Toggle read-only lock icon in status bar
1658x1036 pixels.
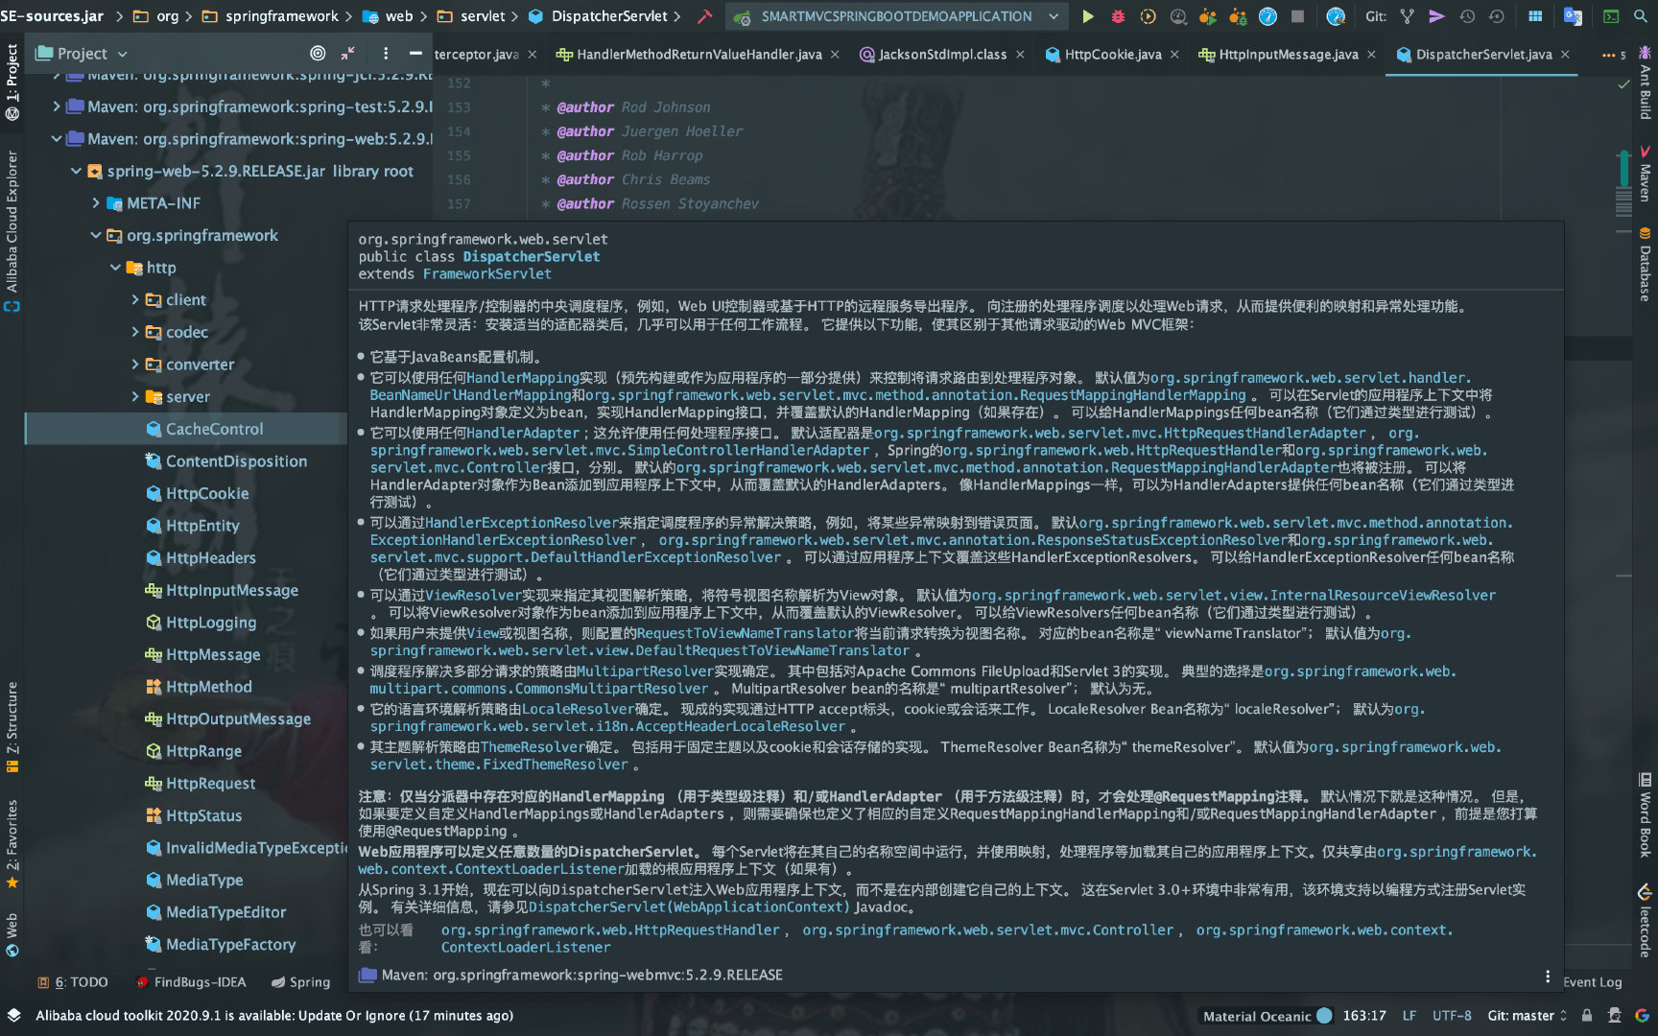(1587, 1016)
